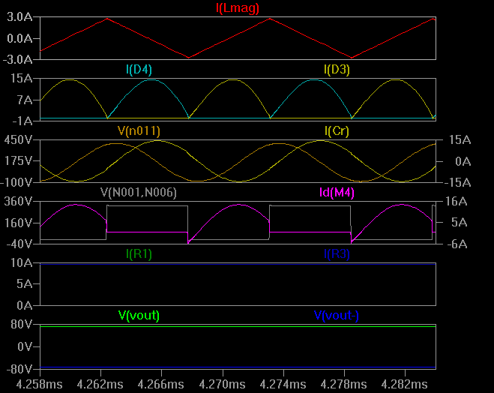Select the Id(M4) trace label

[x=337, y=193]
